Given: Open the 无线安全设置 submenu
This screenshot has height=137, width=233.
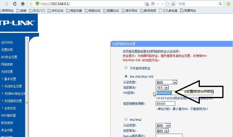Looking at the screenshot, I should [x=13, y=86].
